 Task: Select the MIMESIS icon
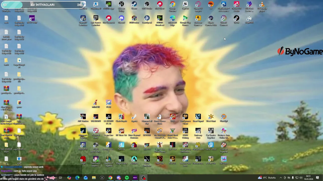(x=96, y=104)
